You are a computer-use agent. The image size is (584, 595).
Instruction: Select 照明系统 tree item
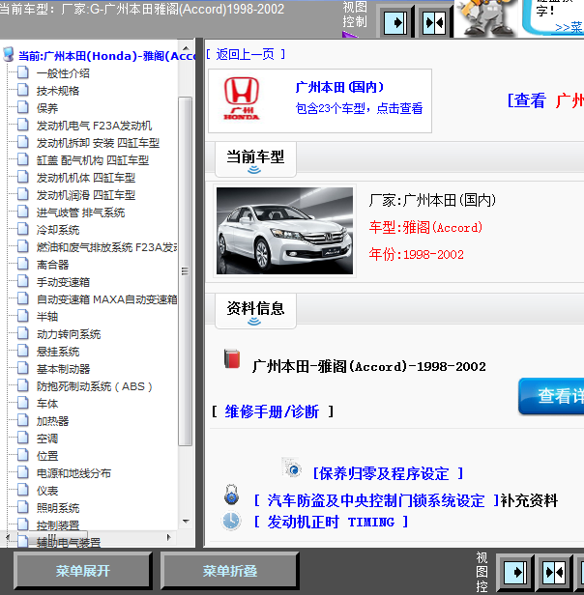pos(58,508)
